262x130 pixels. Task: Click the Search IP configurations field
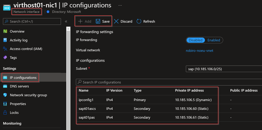(168, 82)
